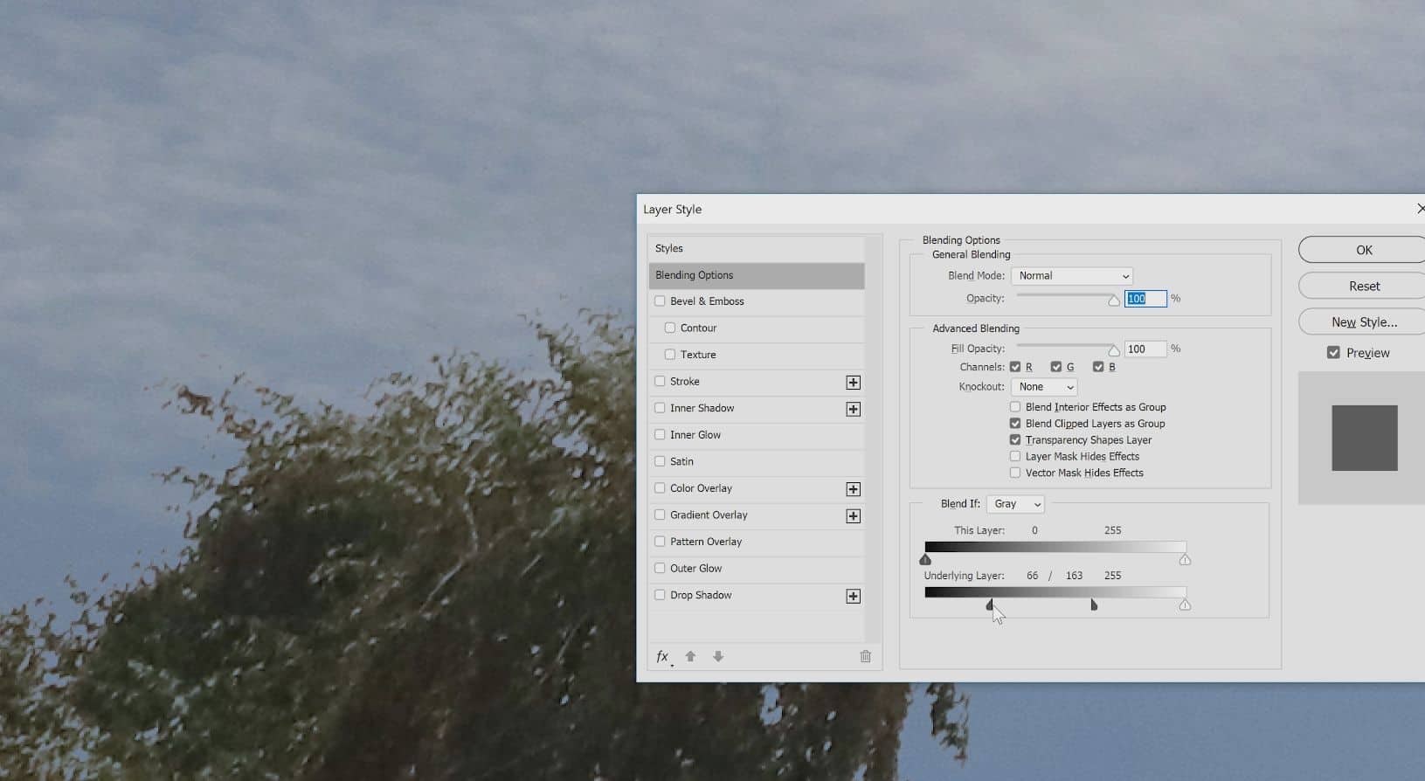
Task: Click the Fill Opacity slider handle
Action: (1114, 350)
